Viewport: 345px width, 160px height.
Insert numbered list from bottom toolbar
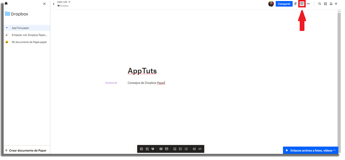click(x=186, y=149)
